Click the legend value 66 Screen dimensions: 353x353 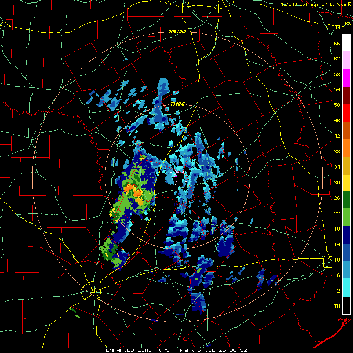coord(337,43)
